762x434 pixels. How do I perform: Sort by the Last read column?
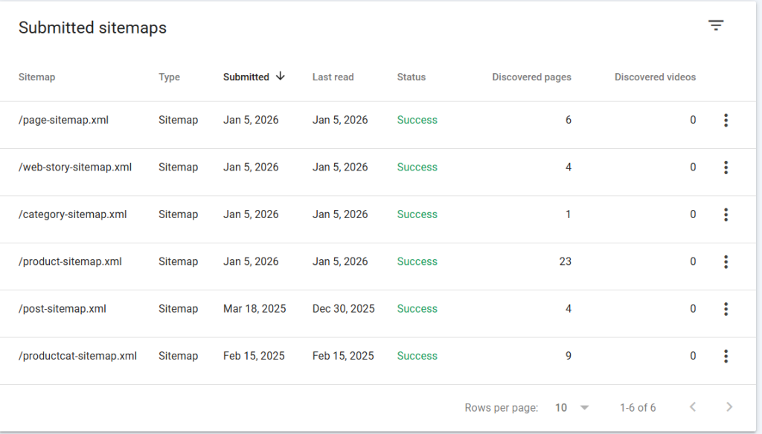[333, 77]
